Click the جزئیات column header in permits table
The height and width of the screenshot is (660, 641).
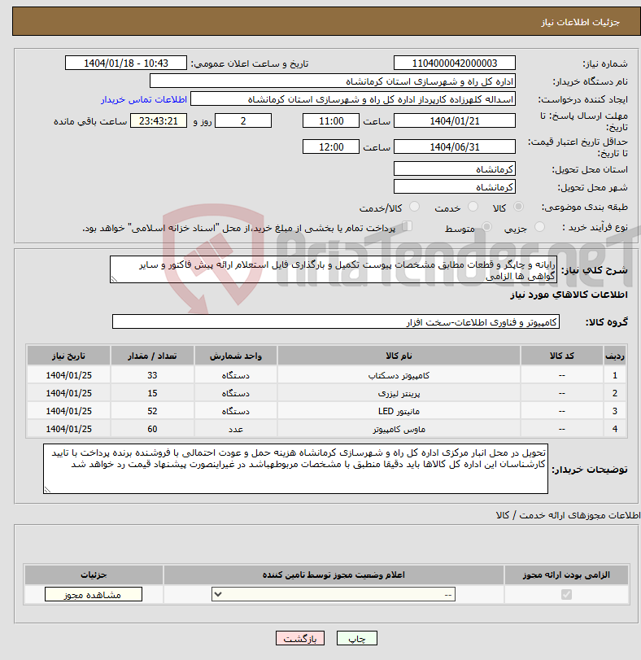(94, 575)
